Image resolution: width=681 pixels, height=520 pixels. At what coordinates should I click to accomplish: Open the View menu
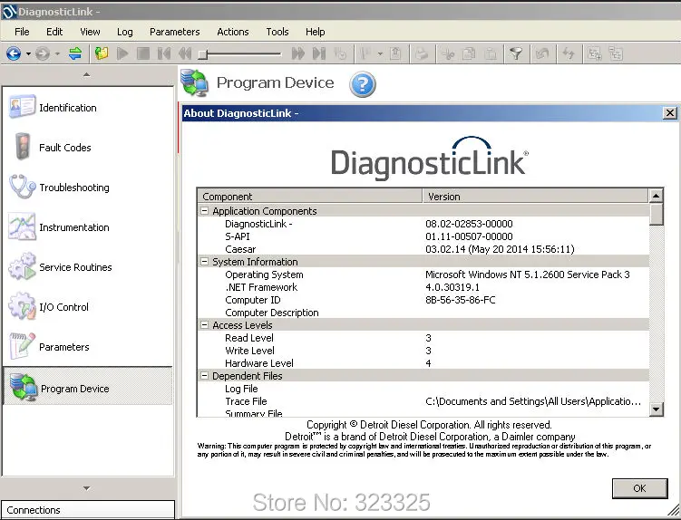[x=90, y=32]
